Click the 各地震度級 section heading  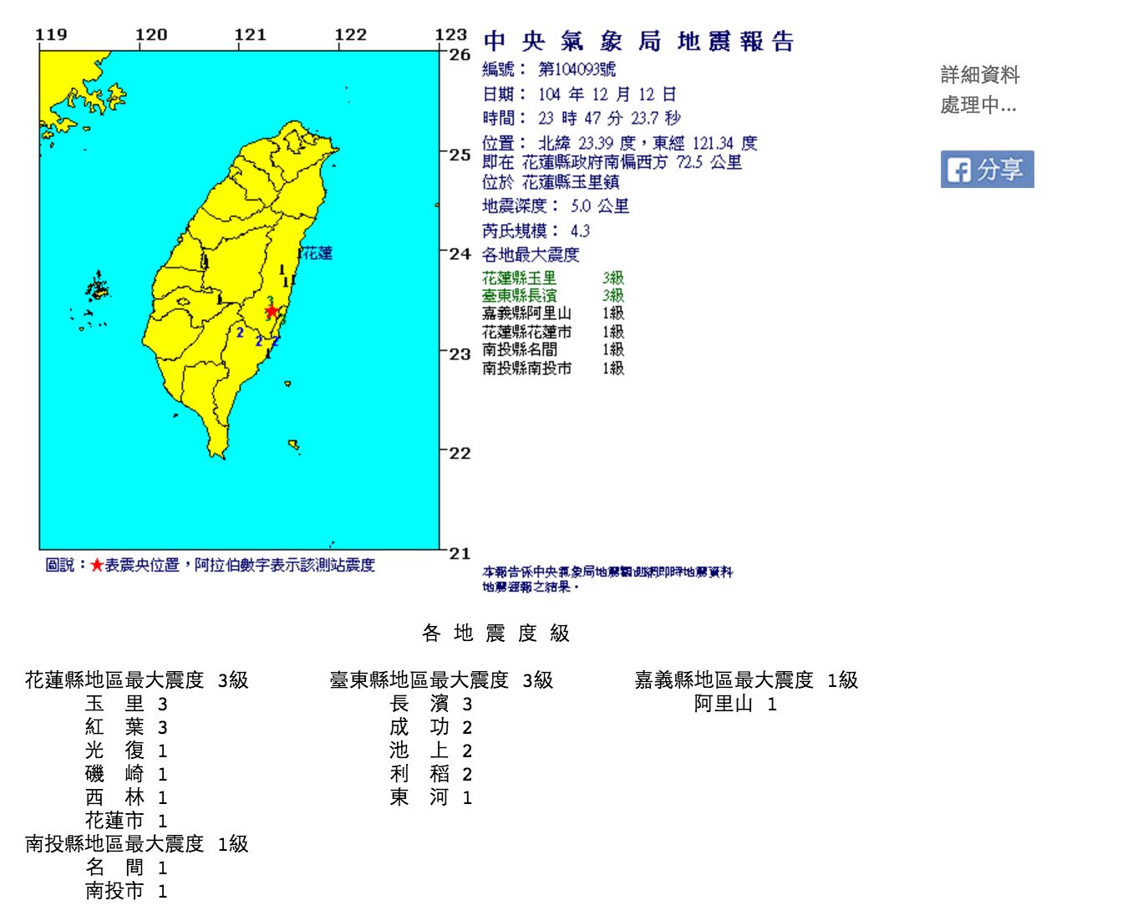pos(495,634)
